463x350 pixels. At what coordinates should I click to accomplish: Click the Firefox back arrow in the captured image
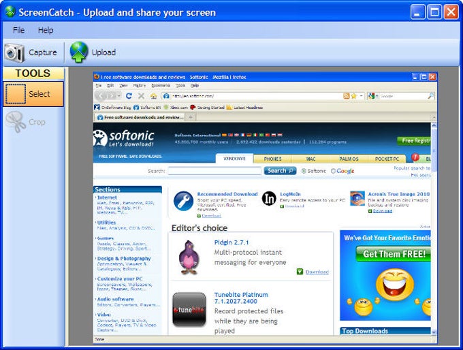click(x=101, y=96)
